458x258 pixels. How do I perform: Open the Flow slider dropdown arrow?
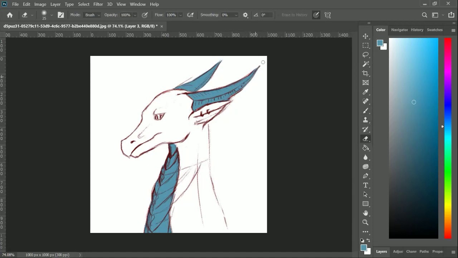pos(180,15)
